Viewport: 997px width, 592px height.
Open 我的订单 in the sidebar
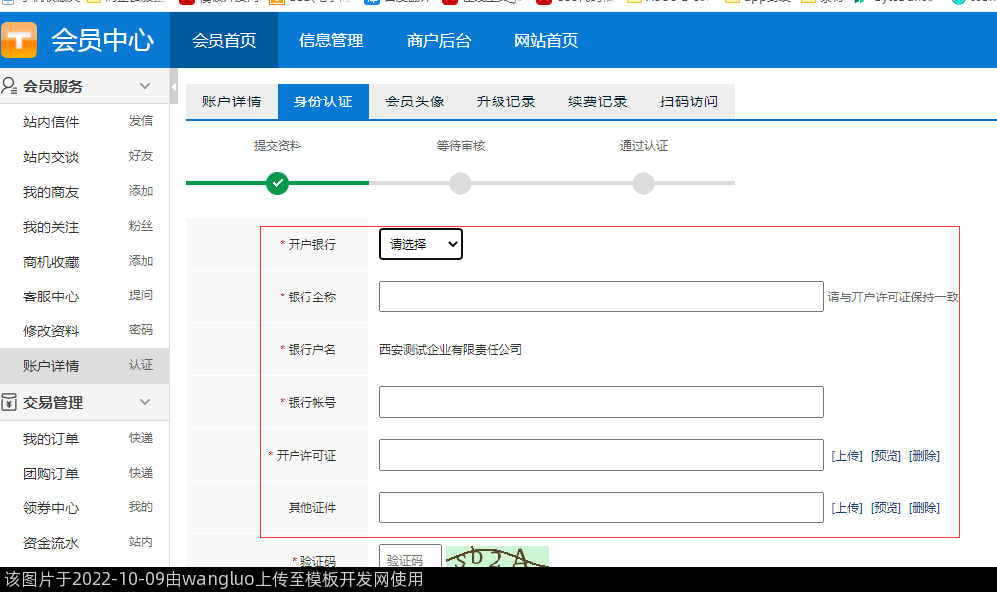51,439
